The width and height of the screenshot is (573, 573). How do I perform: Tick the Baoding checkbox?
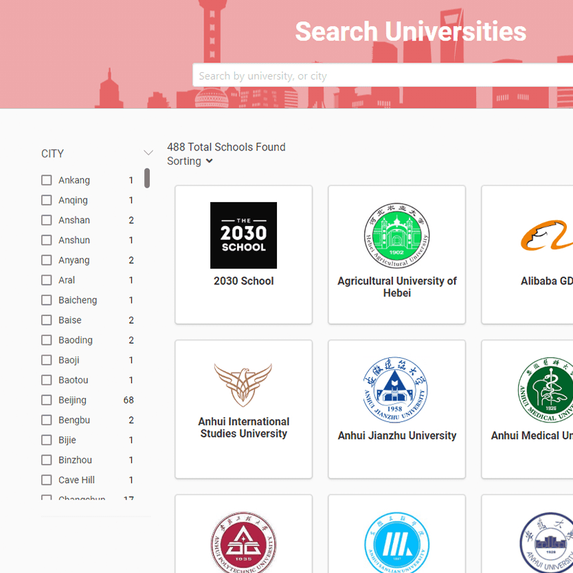pyautogui.click(x=46, y=339)
